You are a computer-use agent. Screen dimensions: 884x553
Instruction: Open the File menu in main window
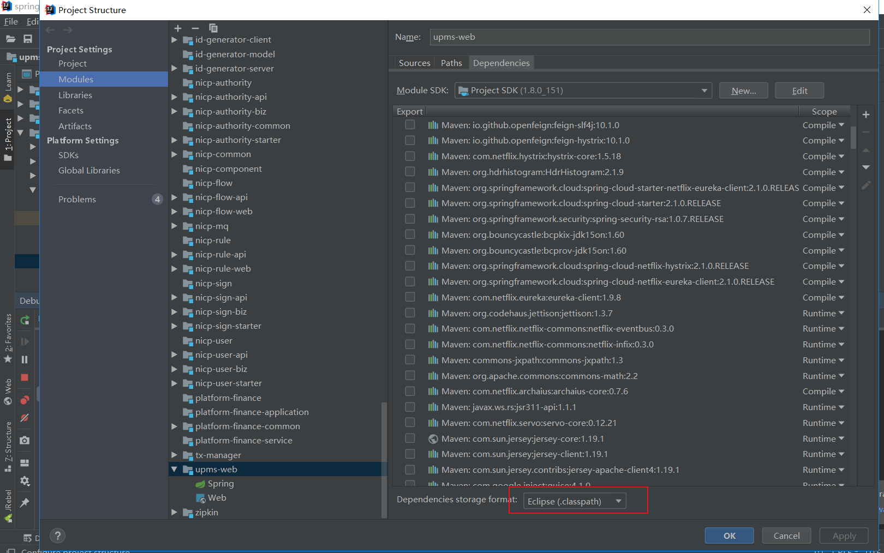11,22
